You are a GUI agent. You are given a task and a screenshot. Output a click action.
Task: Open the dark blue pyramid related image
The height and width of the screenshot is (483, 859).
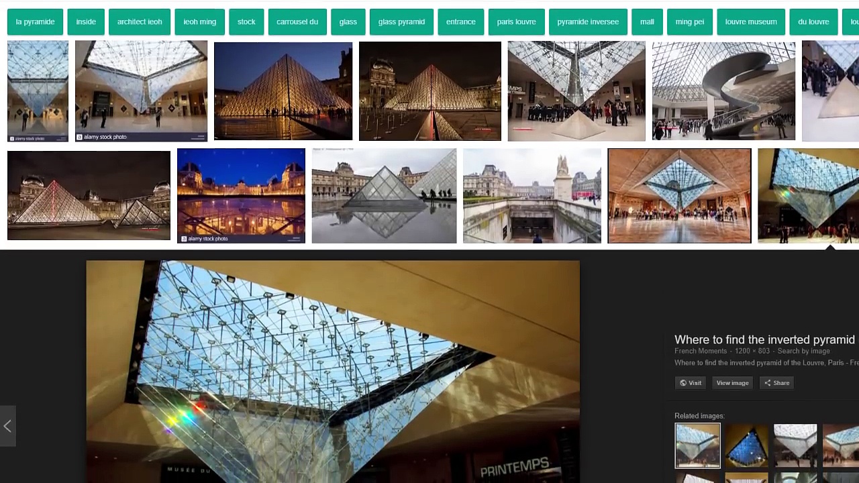pyautogui.click(x=746, y=445)
